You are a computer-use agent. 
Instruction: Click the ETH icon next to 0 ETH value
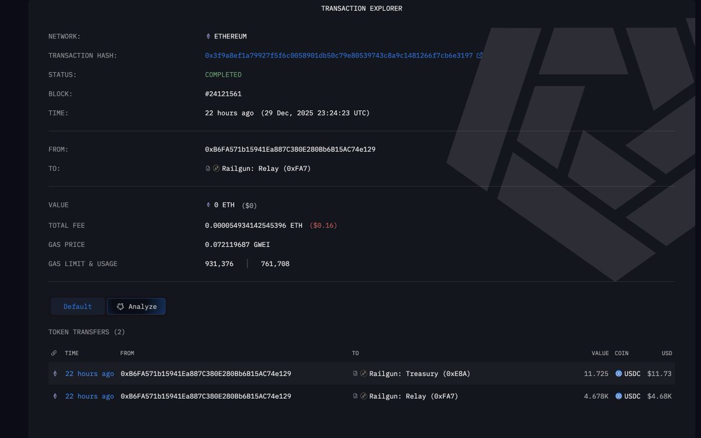point(208,205)
